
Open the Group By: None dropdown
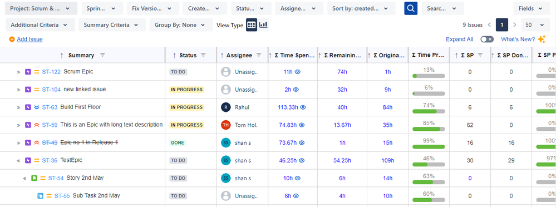tap(181, 25)
